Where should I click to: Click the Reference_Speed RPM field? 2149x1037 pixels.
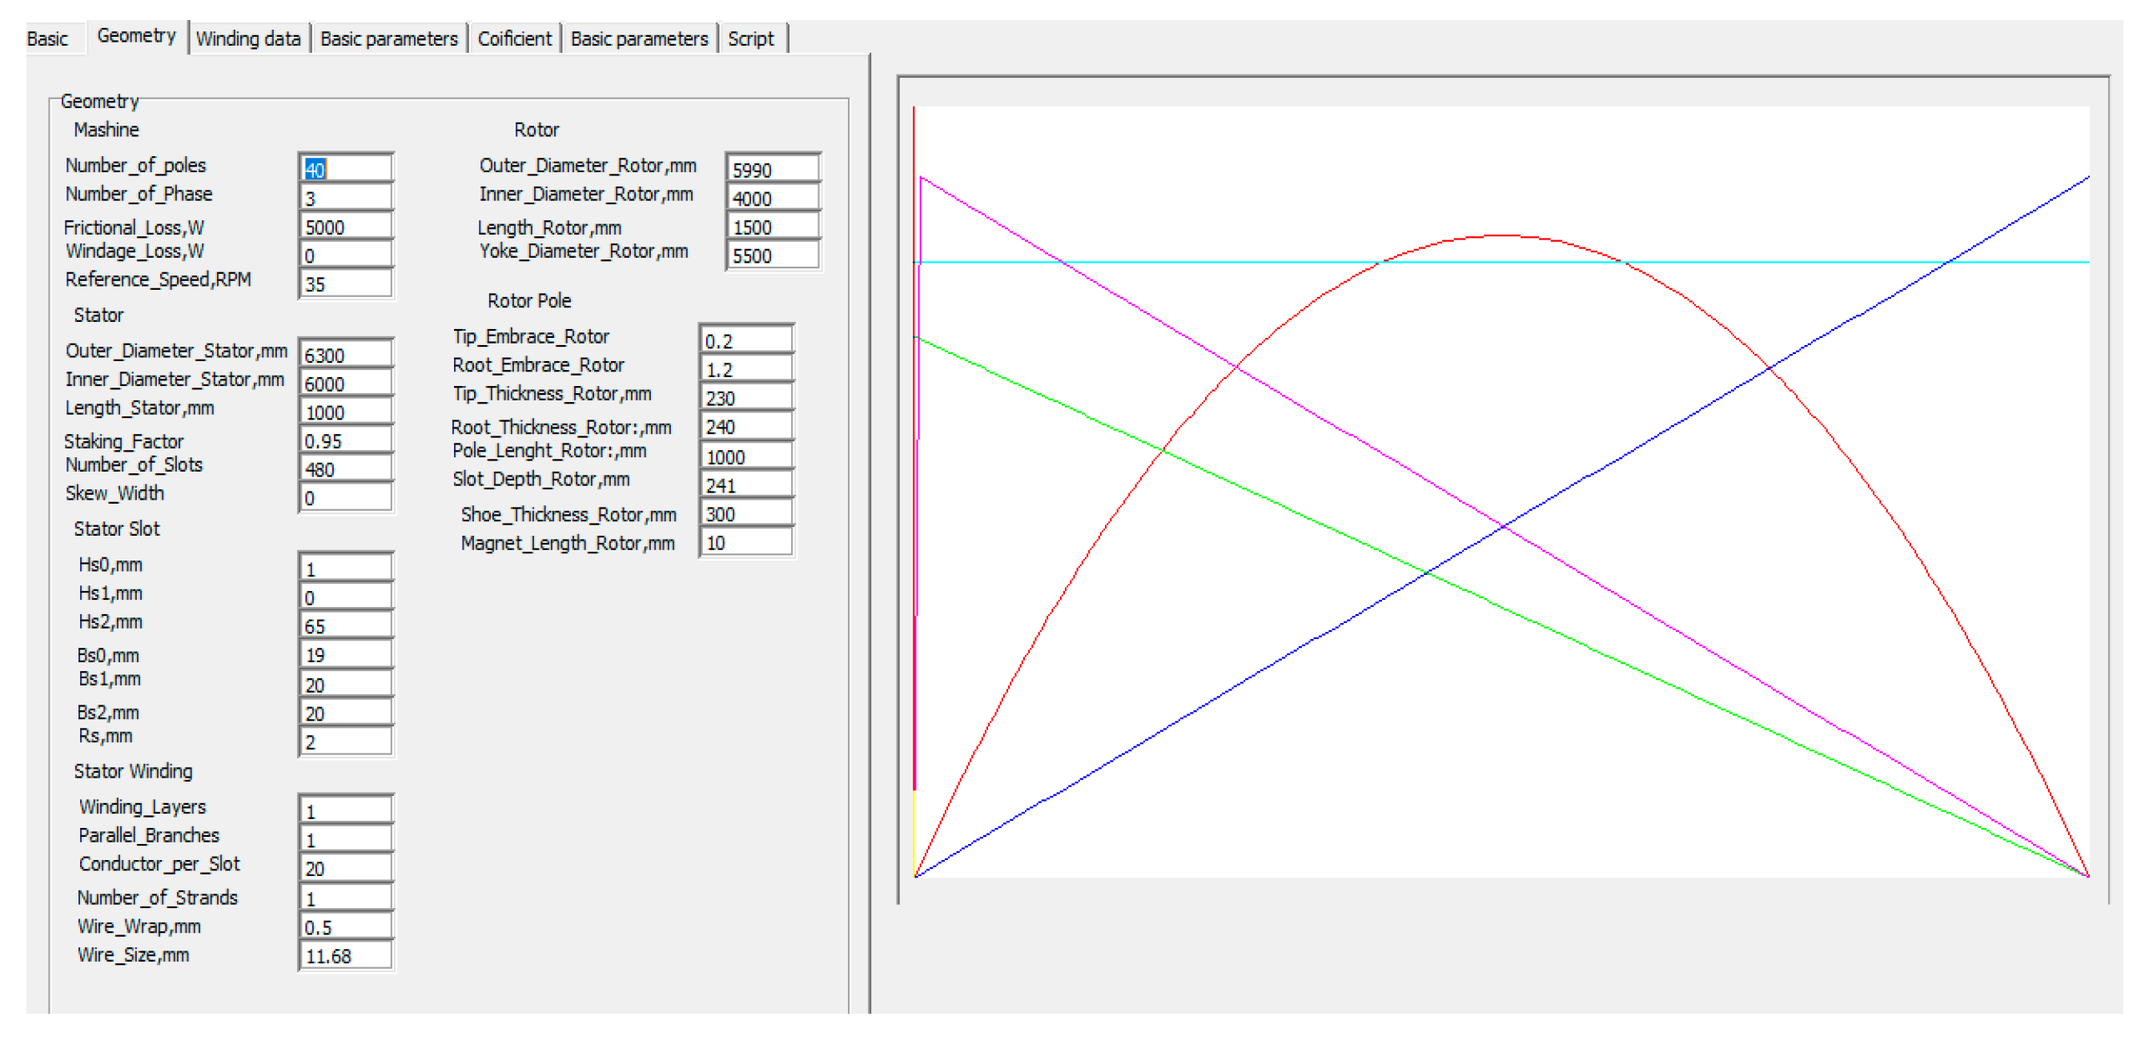[x=345, y=283]
